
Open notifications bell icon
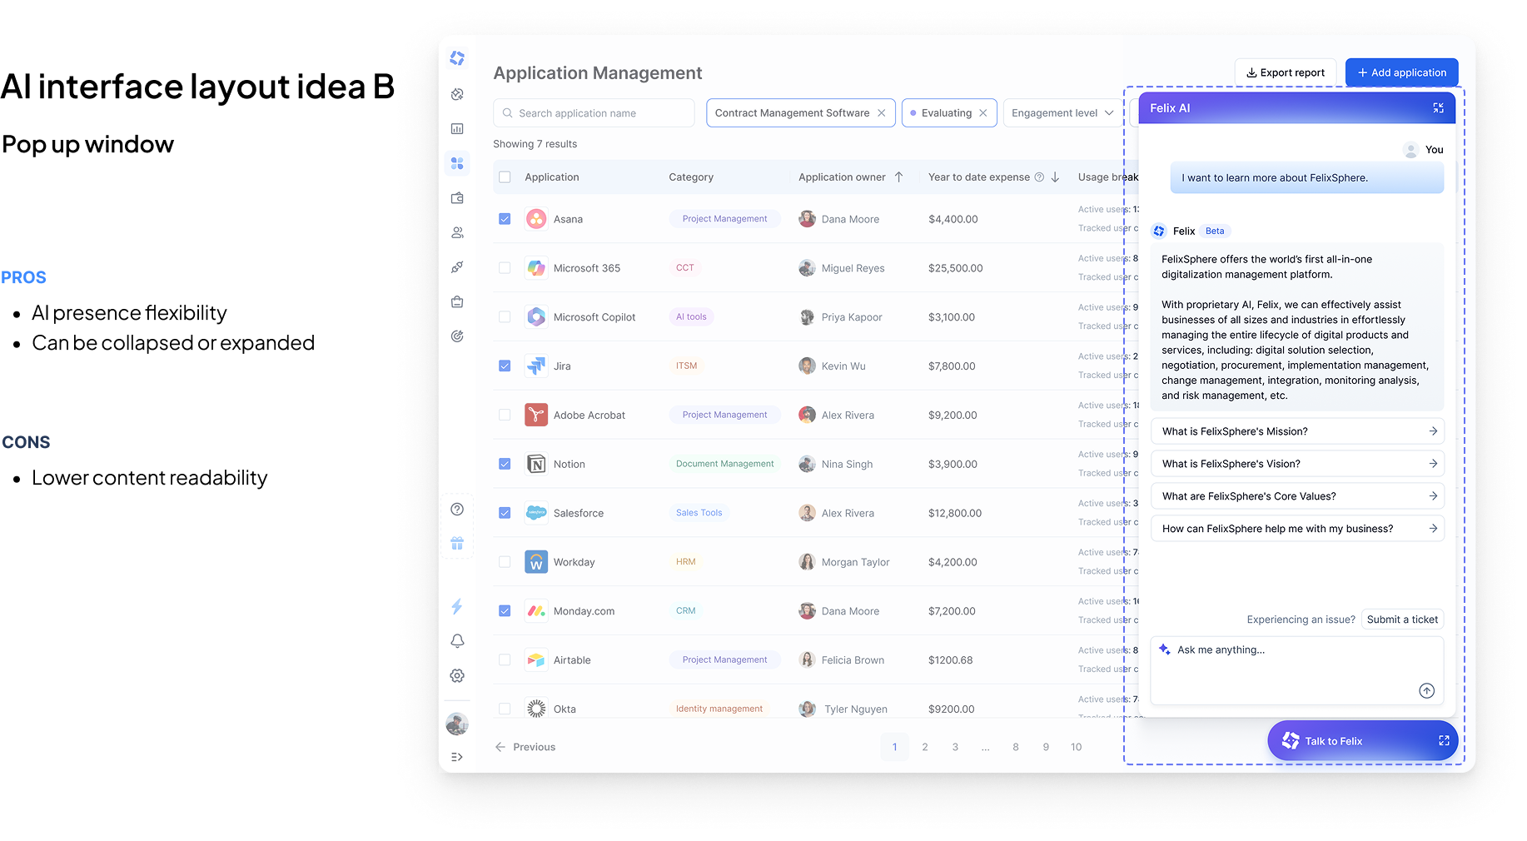click(x=457, y=641)
